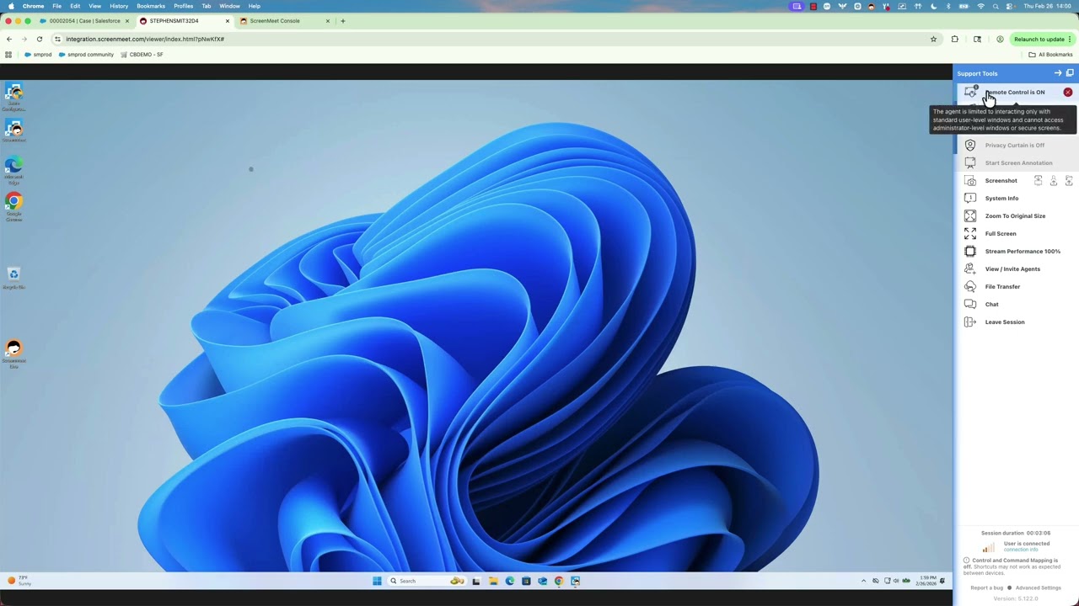Open Google Chrome on remote taskbar
This screenshot has width=1079, height=606.
click(558, 581)
